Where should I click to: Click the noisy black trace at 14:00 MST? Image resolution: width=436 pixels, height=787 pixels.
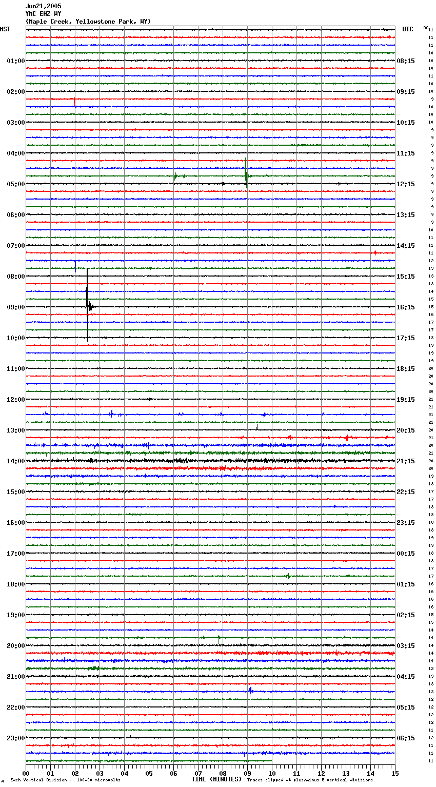(210, 461)
